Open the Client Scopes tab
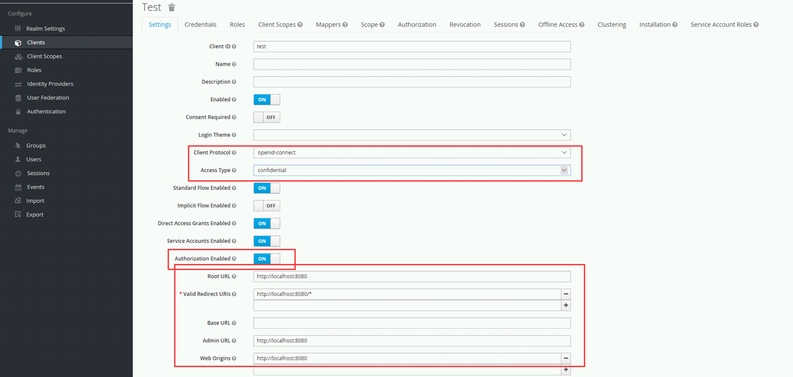Screen dimensions: 793x377 pyautogui.click(x=280, y=24)
